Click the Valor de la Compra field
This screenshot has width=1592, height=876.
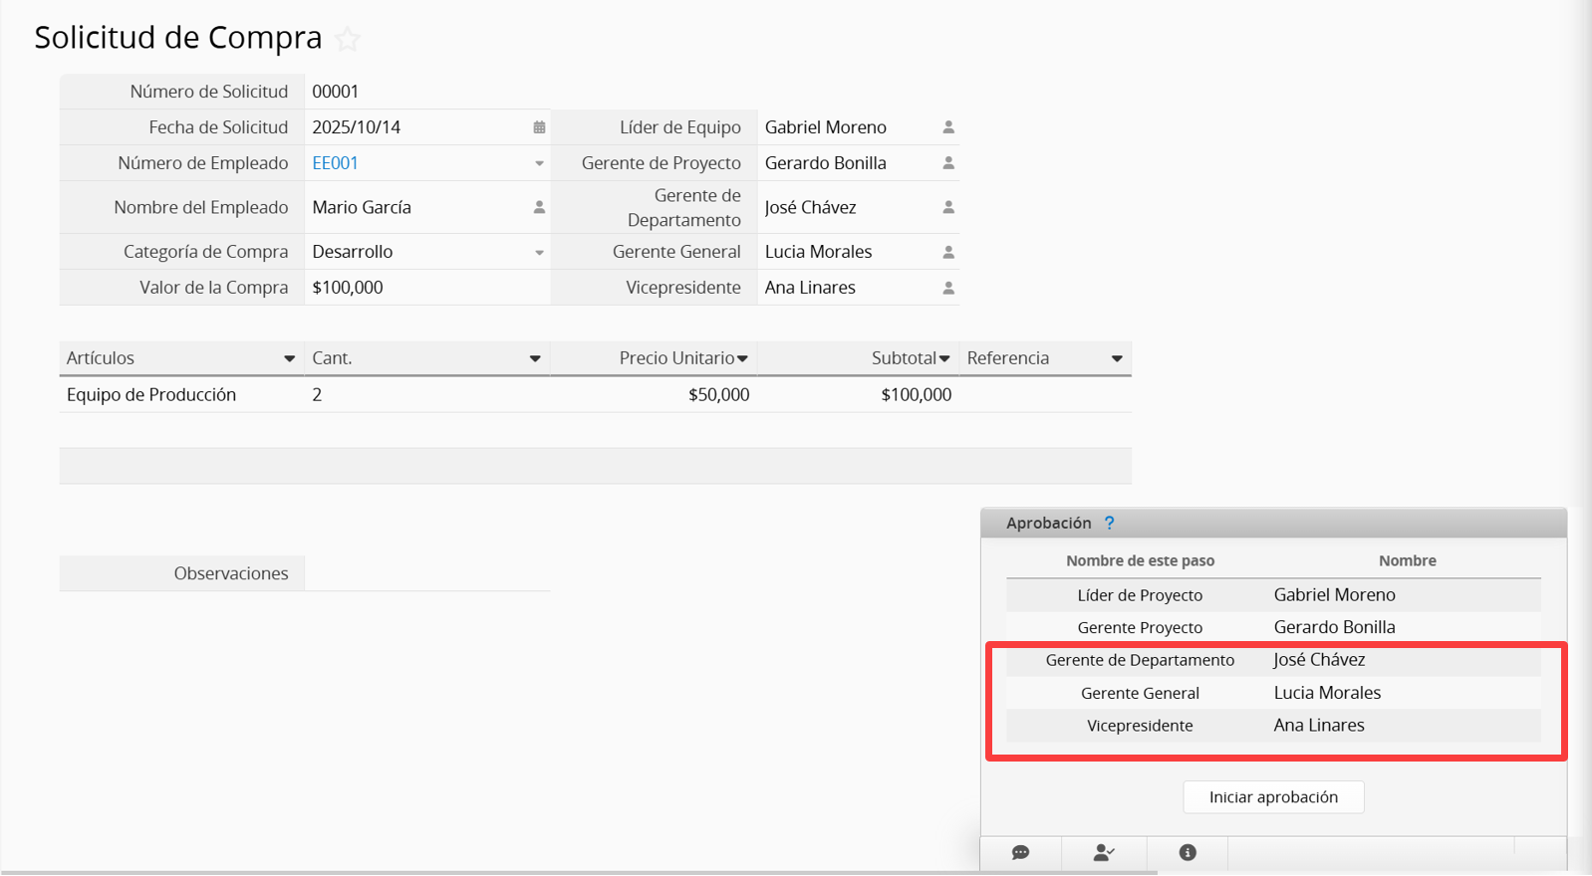click(426, 288)
